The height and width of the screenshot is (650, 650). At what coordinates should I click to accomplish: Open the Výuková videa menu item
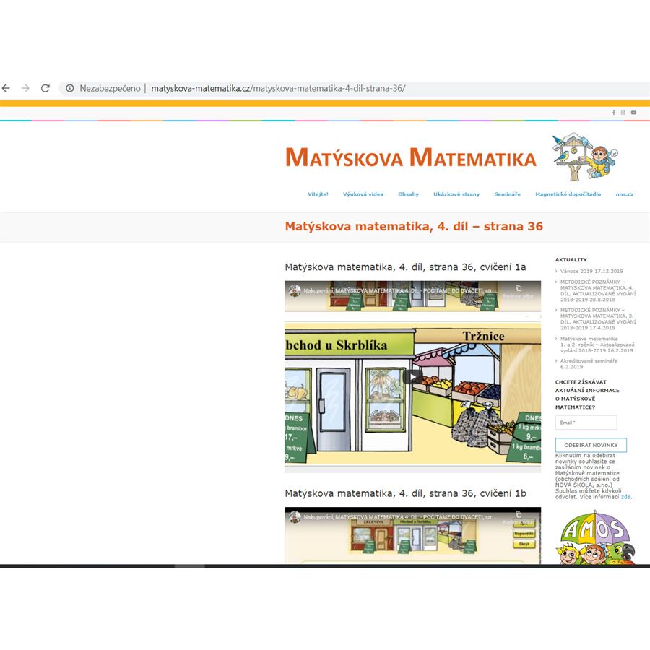pyautogui.click(x=363, y=194)
